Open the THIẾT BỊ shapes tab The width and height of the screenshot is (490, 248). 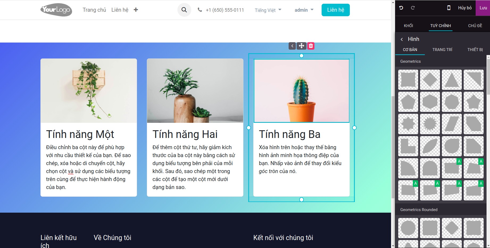475,50
